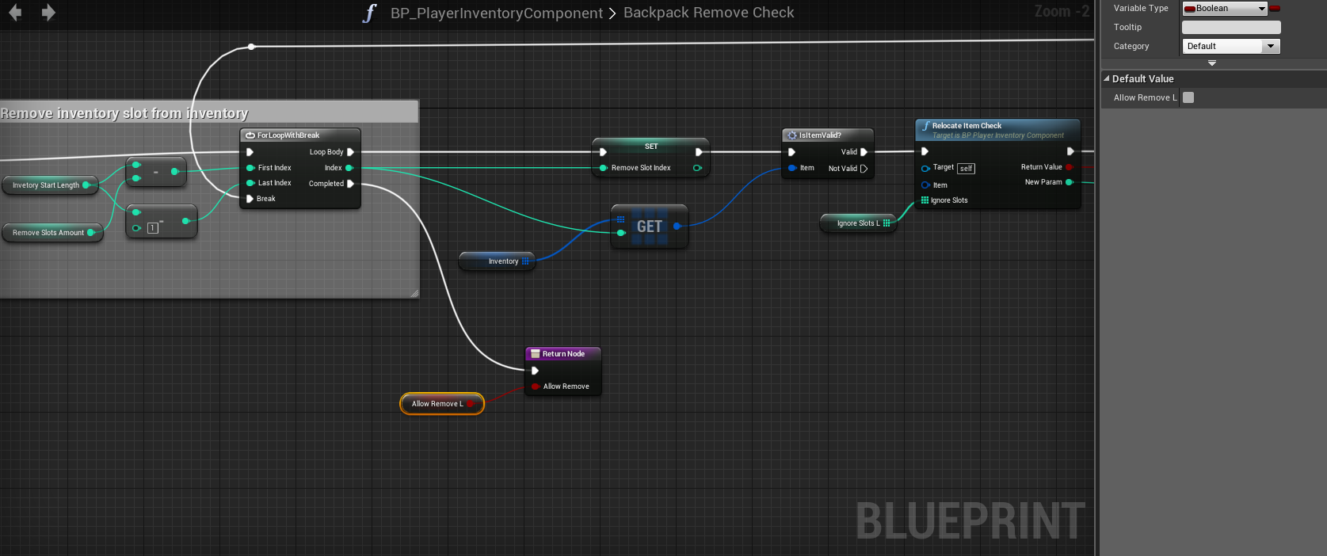The height and width of the screenshot is (556, 1327).
Task: Select the SET node header
Action: pos(650,147)
